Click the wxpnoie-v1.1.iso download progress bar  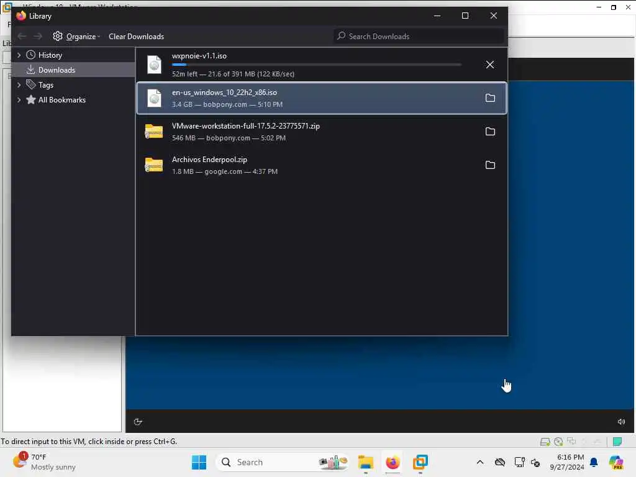(x=316, y=65)
